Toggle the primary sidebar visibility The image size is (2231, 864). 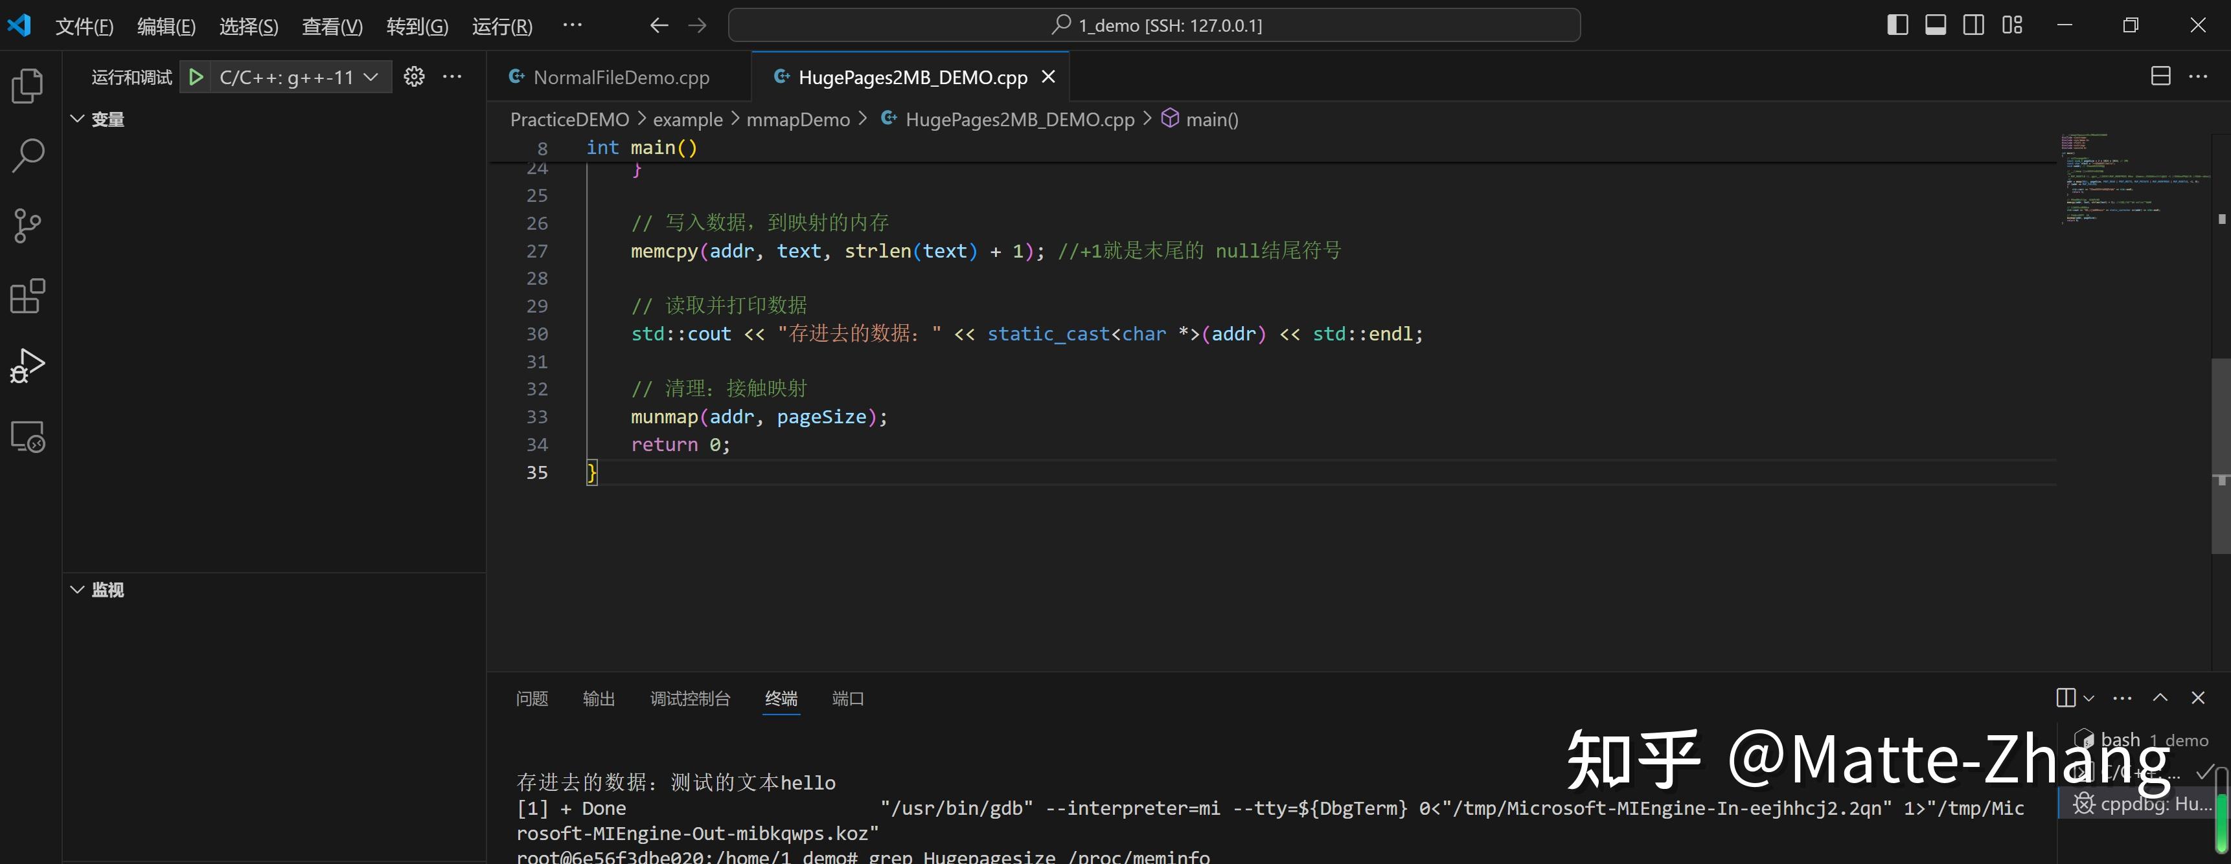1897,24
